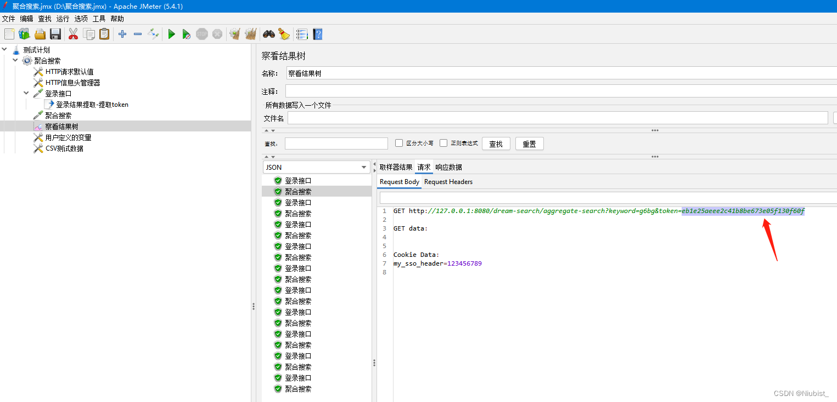Image resolution: width=837 pixels, height=402 pixels.
Task: Select the Request Body sub-tab
Action: point(400,182)
